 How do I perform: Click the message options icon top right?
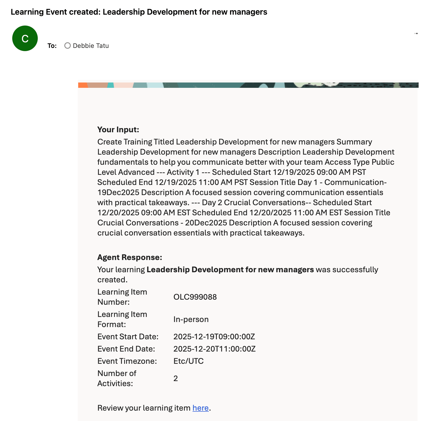click(417, 33)
